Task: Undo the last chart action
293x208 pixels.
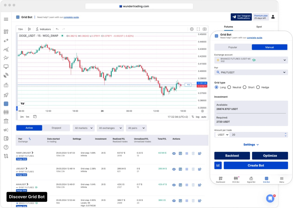Action: [57, 29]
